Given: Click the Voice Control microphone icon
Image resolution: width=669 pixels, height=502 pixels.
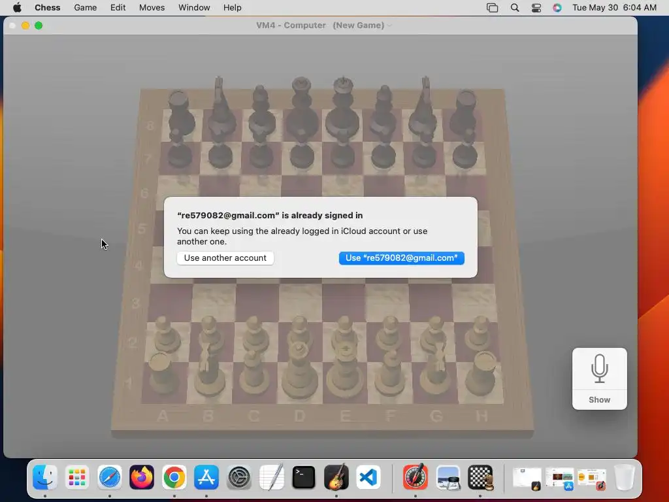Looking at the screenshot, I should 600,369.
